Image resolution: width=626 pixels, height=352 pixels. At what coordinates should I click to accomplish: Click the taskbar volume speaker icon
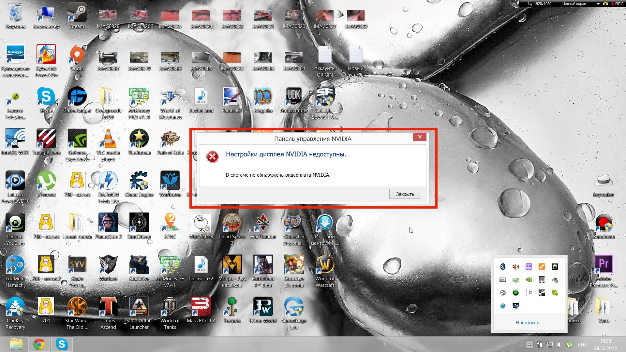pyautogui.click(x=559, y=345)
